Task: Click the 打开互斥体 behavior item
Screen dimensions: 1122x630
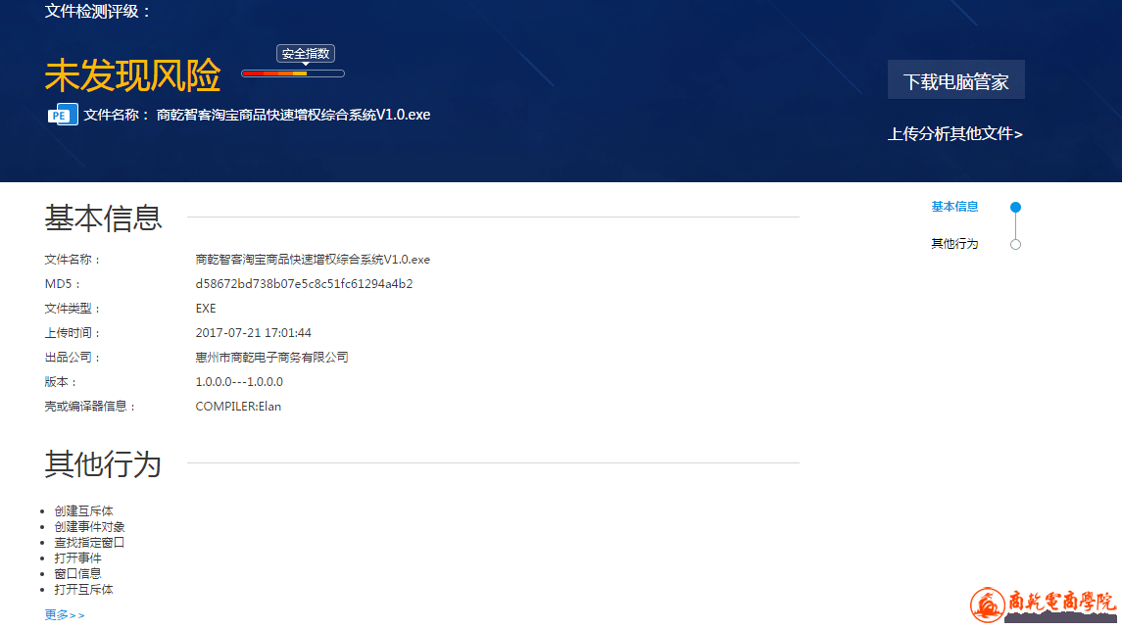Action: [x=83, y=589]
